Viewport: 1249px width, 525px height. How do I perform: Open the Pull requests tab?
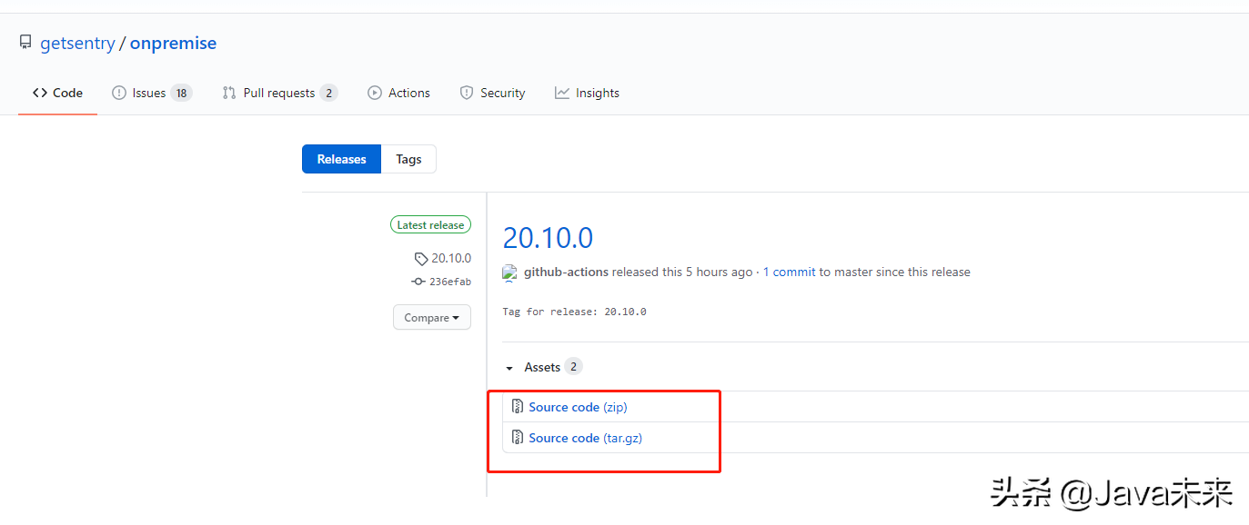coord(280,93)
